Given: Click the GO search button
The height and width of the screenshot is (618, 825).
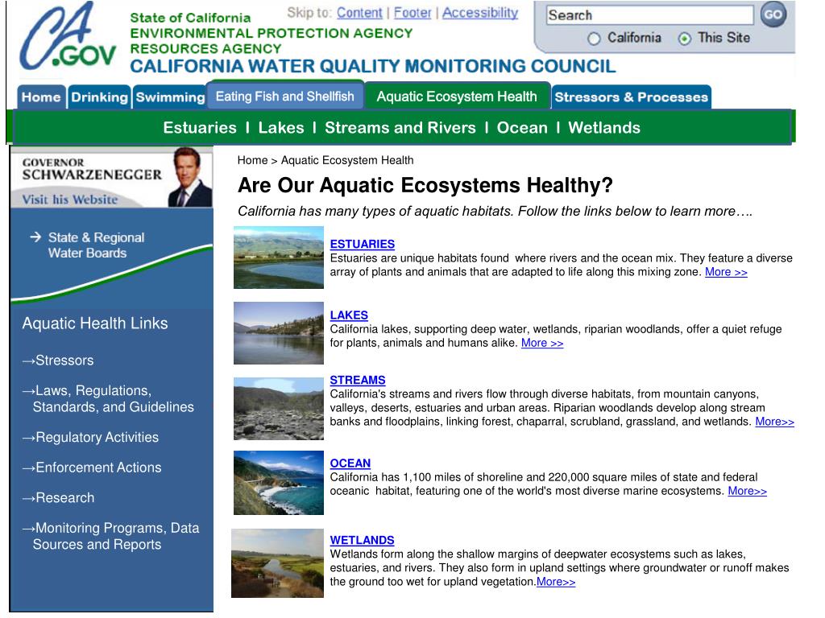Looking at the screenshot, I should tap(773, 14).
